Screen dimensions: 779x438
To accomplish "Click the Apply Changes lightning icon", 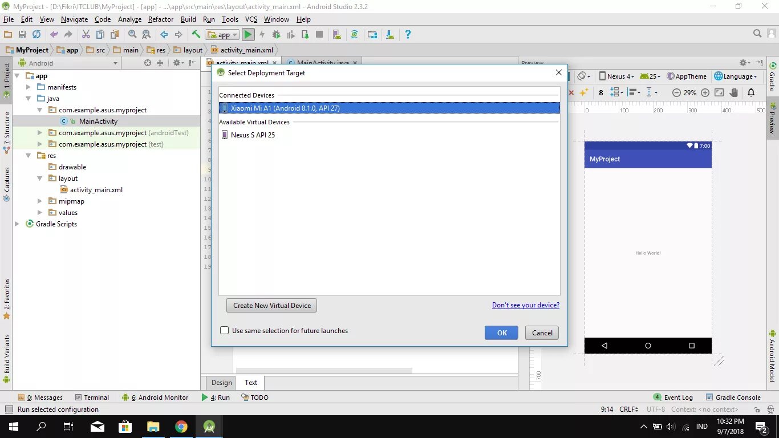I will click(262, 35).
